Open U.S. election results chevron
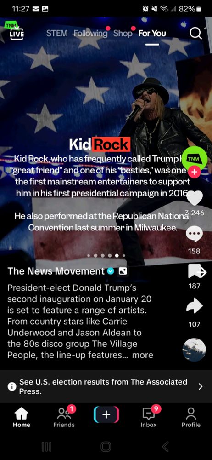This screenshot has width=212, height=460. [201, 387]
